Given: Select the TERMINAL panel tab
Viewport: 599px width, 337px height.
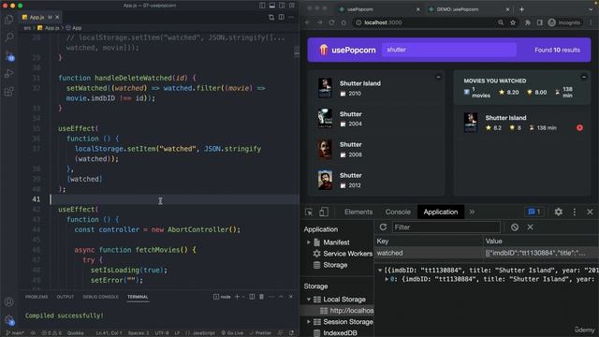Looking at the screenshot, I should point(138,297).
